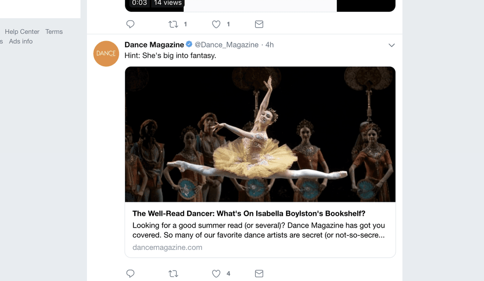Open the @Dance_Magazine handle link
Image resolution: width=484 pixels, height=281 pixels.
click(x=227, y=45)
